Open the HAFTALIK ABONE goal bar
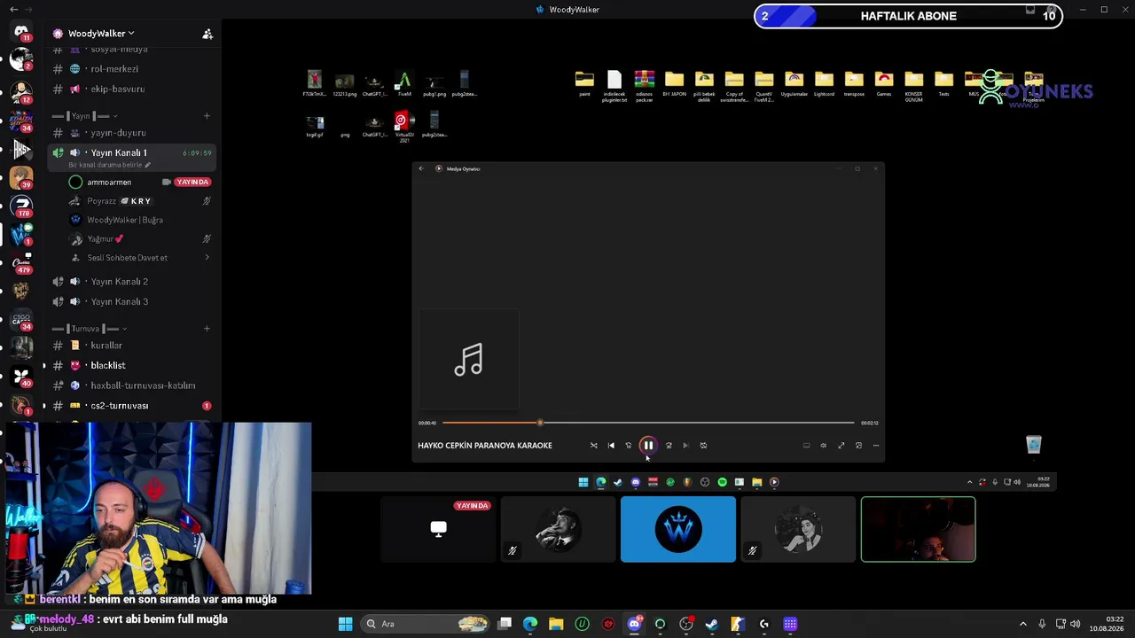The height and width of the screenshot is (638, 1135). (908, 16)
